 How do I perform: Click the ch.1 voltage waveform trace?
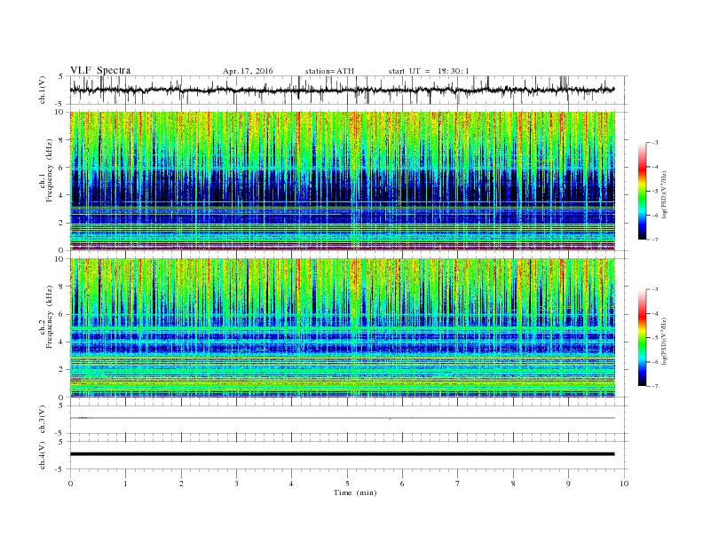click(342, 90)
